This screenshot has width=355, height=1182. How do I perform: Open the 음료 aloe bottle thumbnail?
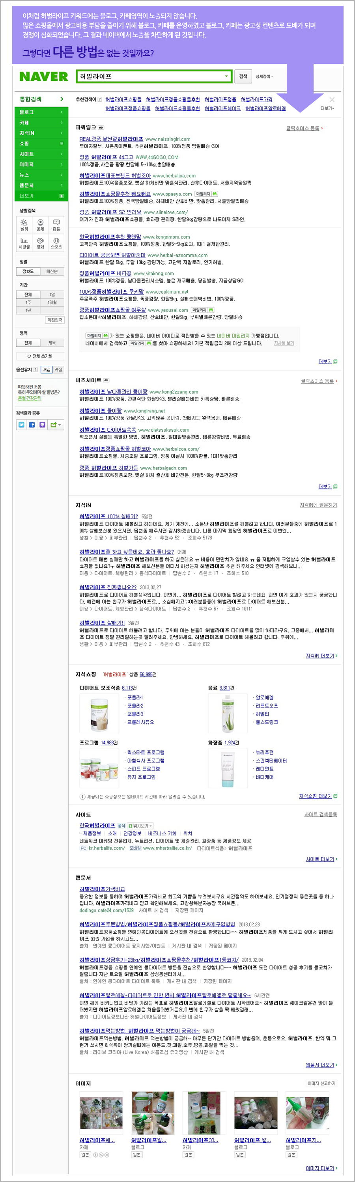[228, 713]
